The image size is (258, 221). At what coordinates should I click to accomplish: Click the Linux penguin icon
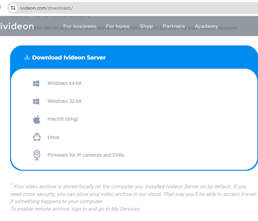[x=37, y=137]
